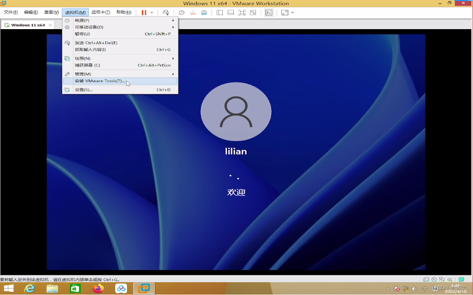
Task: Open the 查看(V) menu
Action: [x=51, y=12]
